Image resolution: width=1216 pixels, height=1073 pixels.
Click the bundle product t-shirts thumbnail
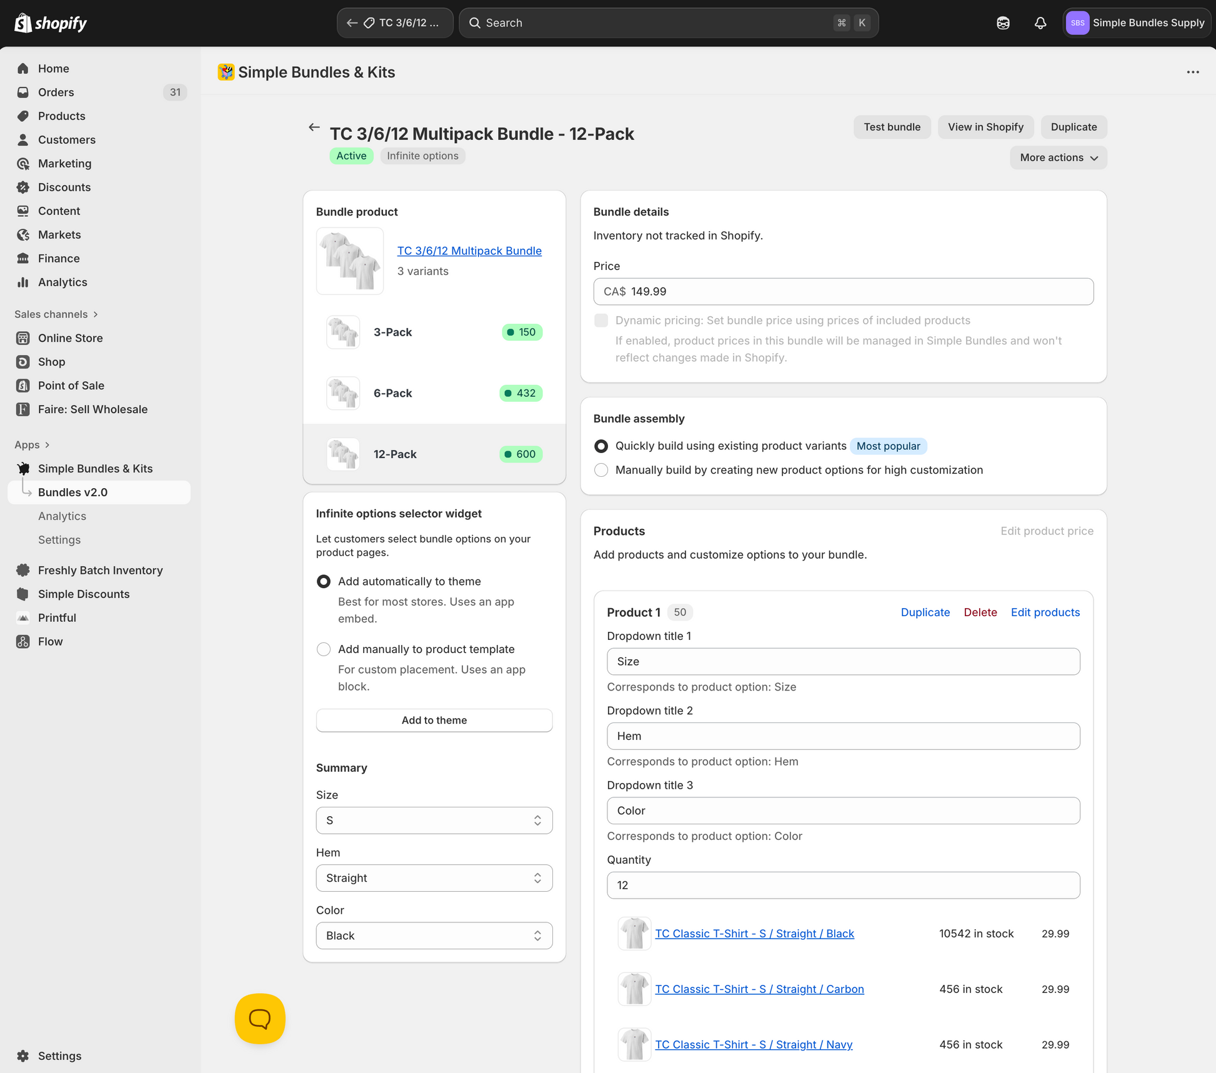tap(350, 261)
